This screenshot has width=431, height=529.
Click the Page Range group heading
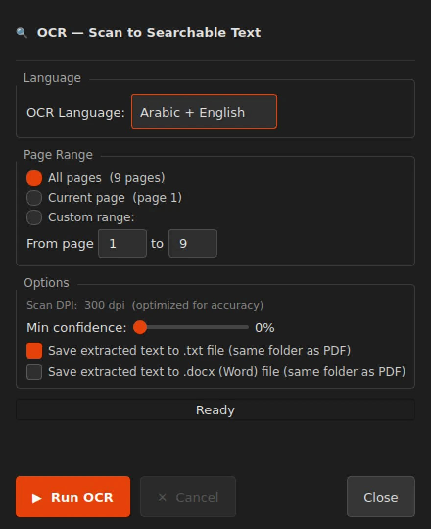point(58,154)
